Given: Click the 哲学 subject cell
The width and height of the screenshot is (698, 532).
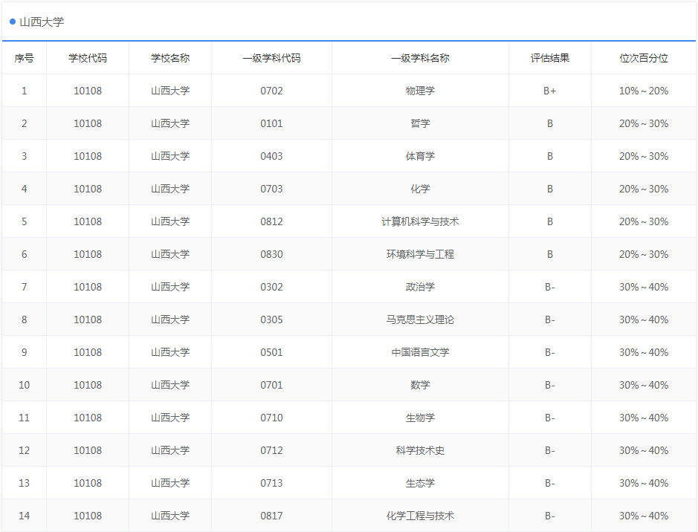Looking at the screenshot, I should tap(420, 123).
